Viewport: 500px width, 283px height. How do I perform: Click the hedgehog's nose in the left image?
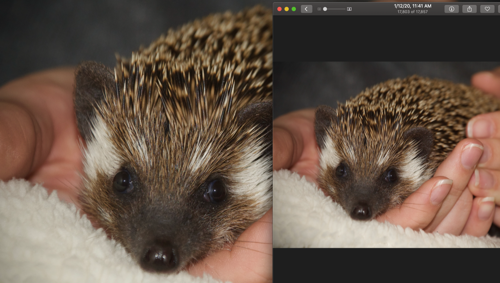tap(160, 256)
